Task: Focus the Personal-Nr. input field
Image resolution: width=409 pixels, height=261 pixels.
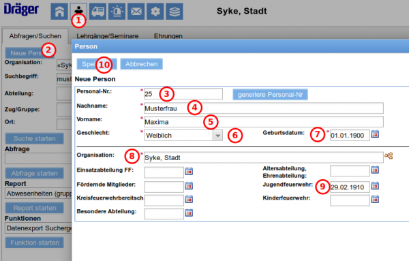Action: point(183,94)
